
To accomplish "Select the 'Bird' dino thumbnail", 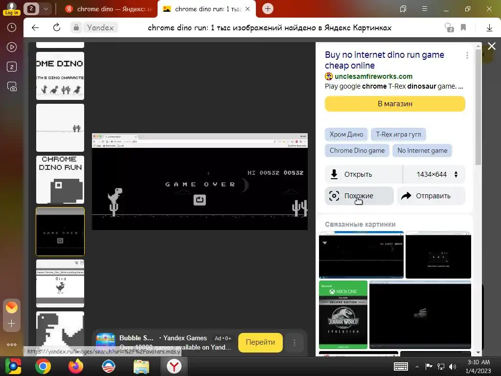I will [60, 283].
